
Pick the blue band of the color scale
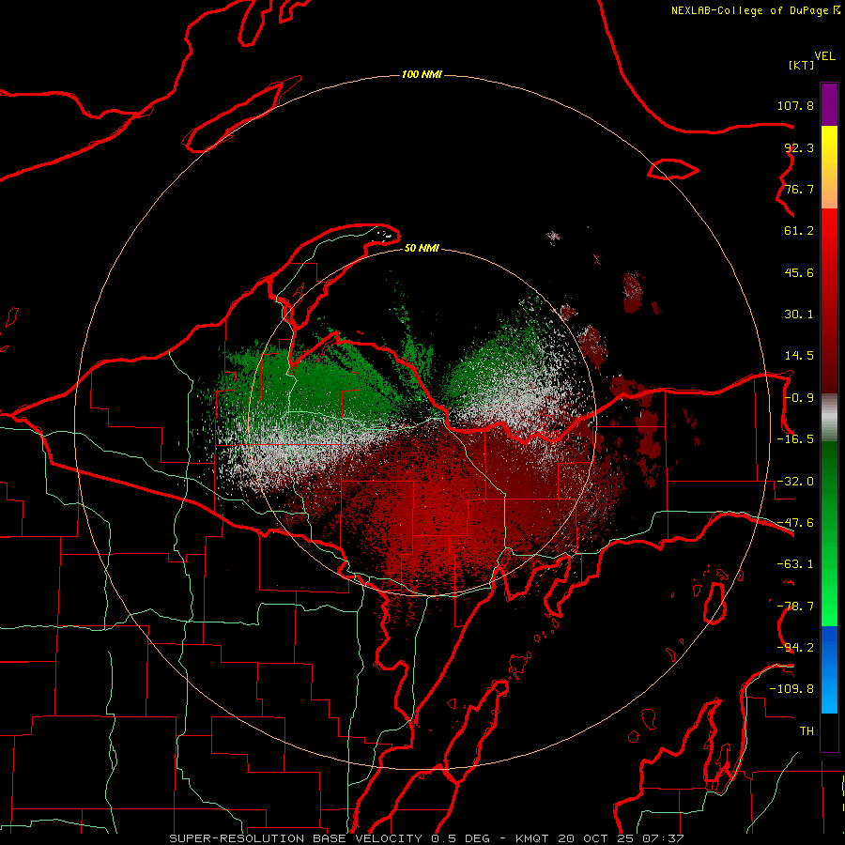click(x=829, y=669)
